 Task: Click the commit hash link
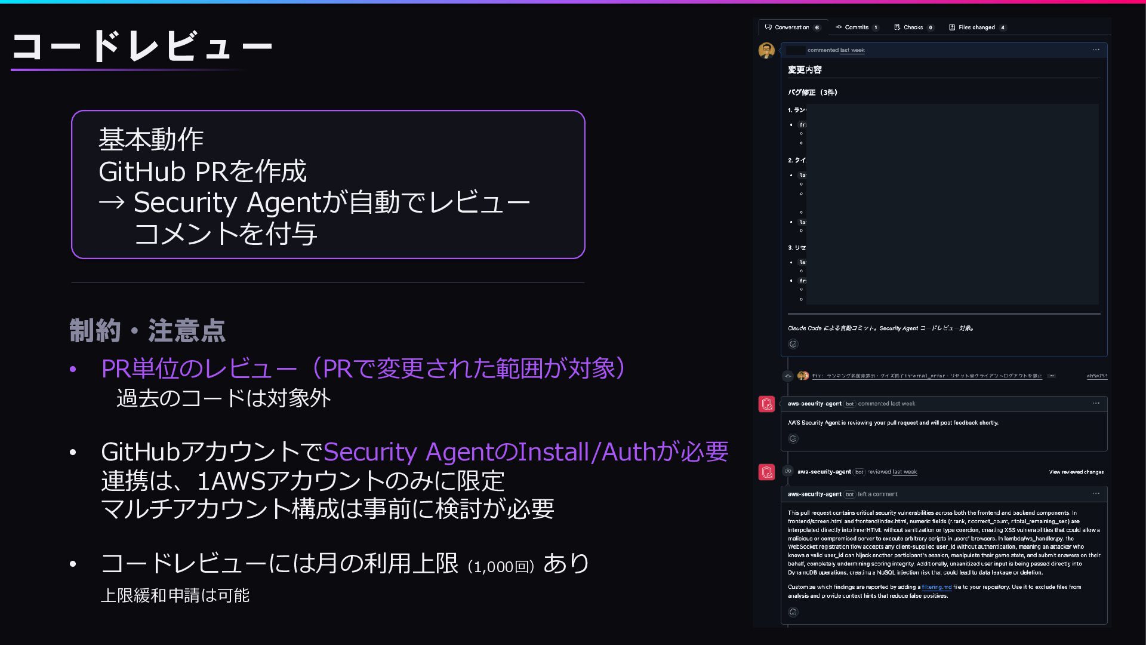(1096, 376)
